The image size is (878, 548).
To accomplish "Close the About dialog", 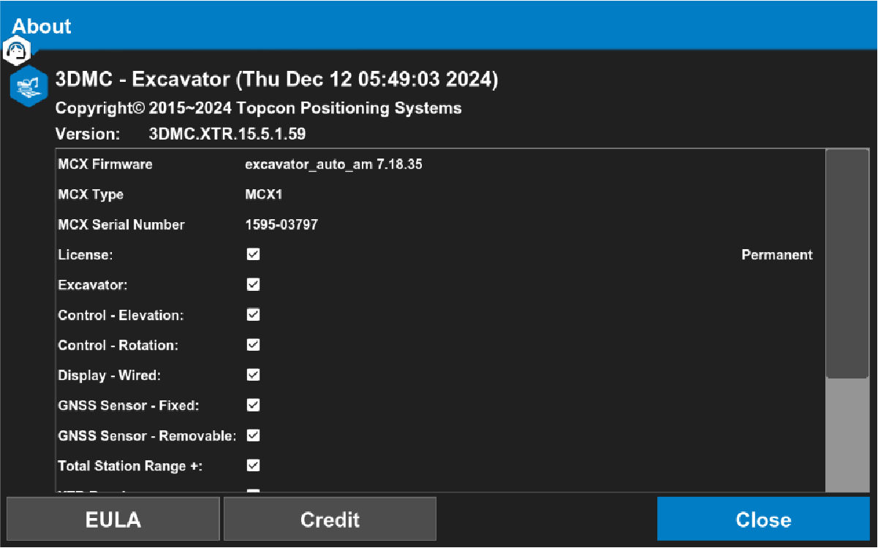I will pyautogui.click(x=763, y=520).
